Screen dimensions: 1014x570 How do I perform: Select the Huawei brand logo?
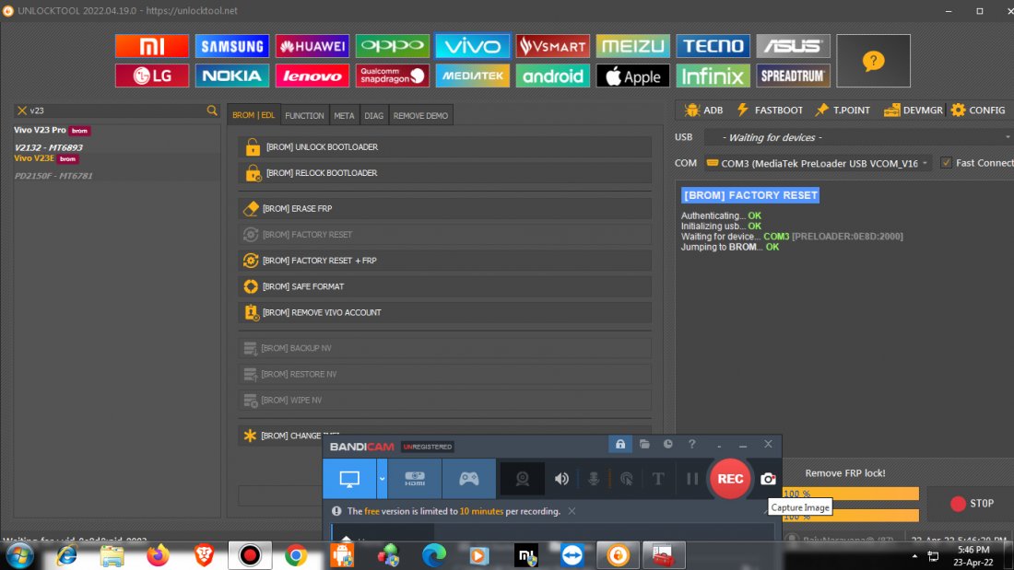312,46
